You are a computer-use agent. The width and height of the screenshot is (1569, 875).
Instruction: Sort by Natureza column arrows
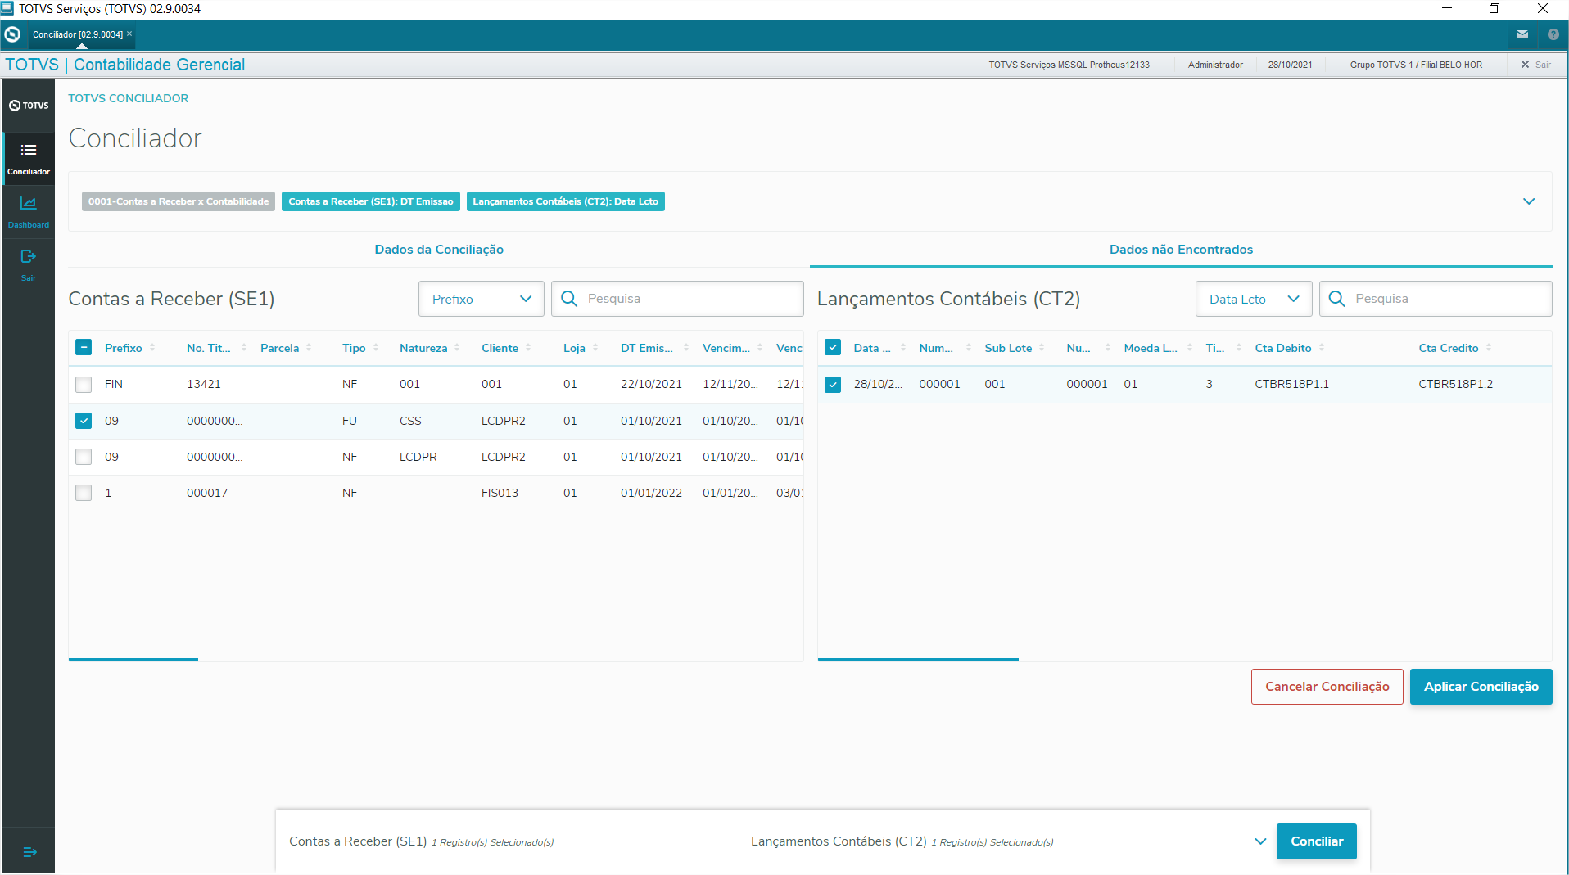[457, 348]
